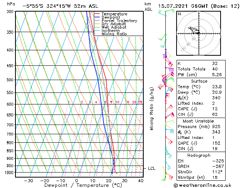Click the station coordinates title text

tap(60, 6)
